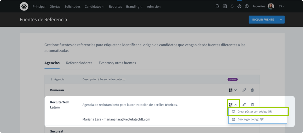Expand the Bumeran QR options chevron
This screenshot has width=303, height=133.
point(236,90)
